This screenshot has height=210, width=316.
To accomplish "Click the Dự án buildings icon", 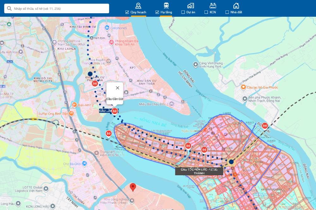I will (x=190, y=5).
